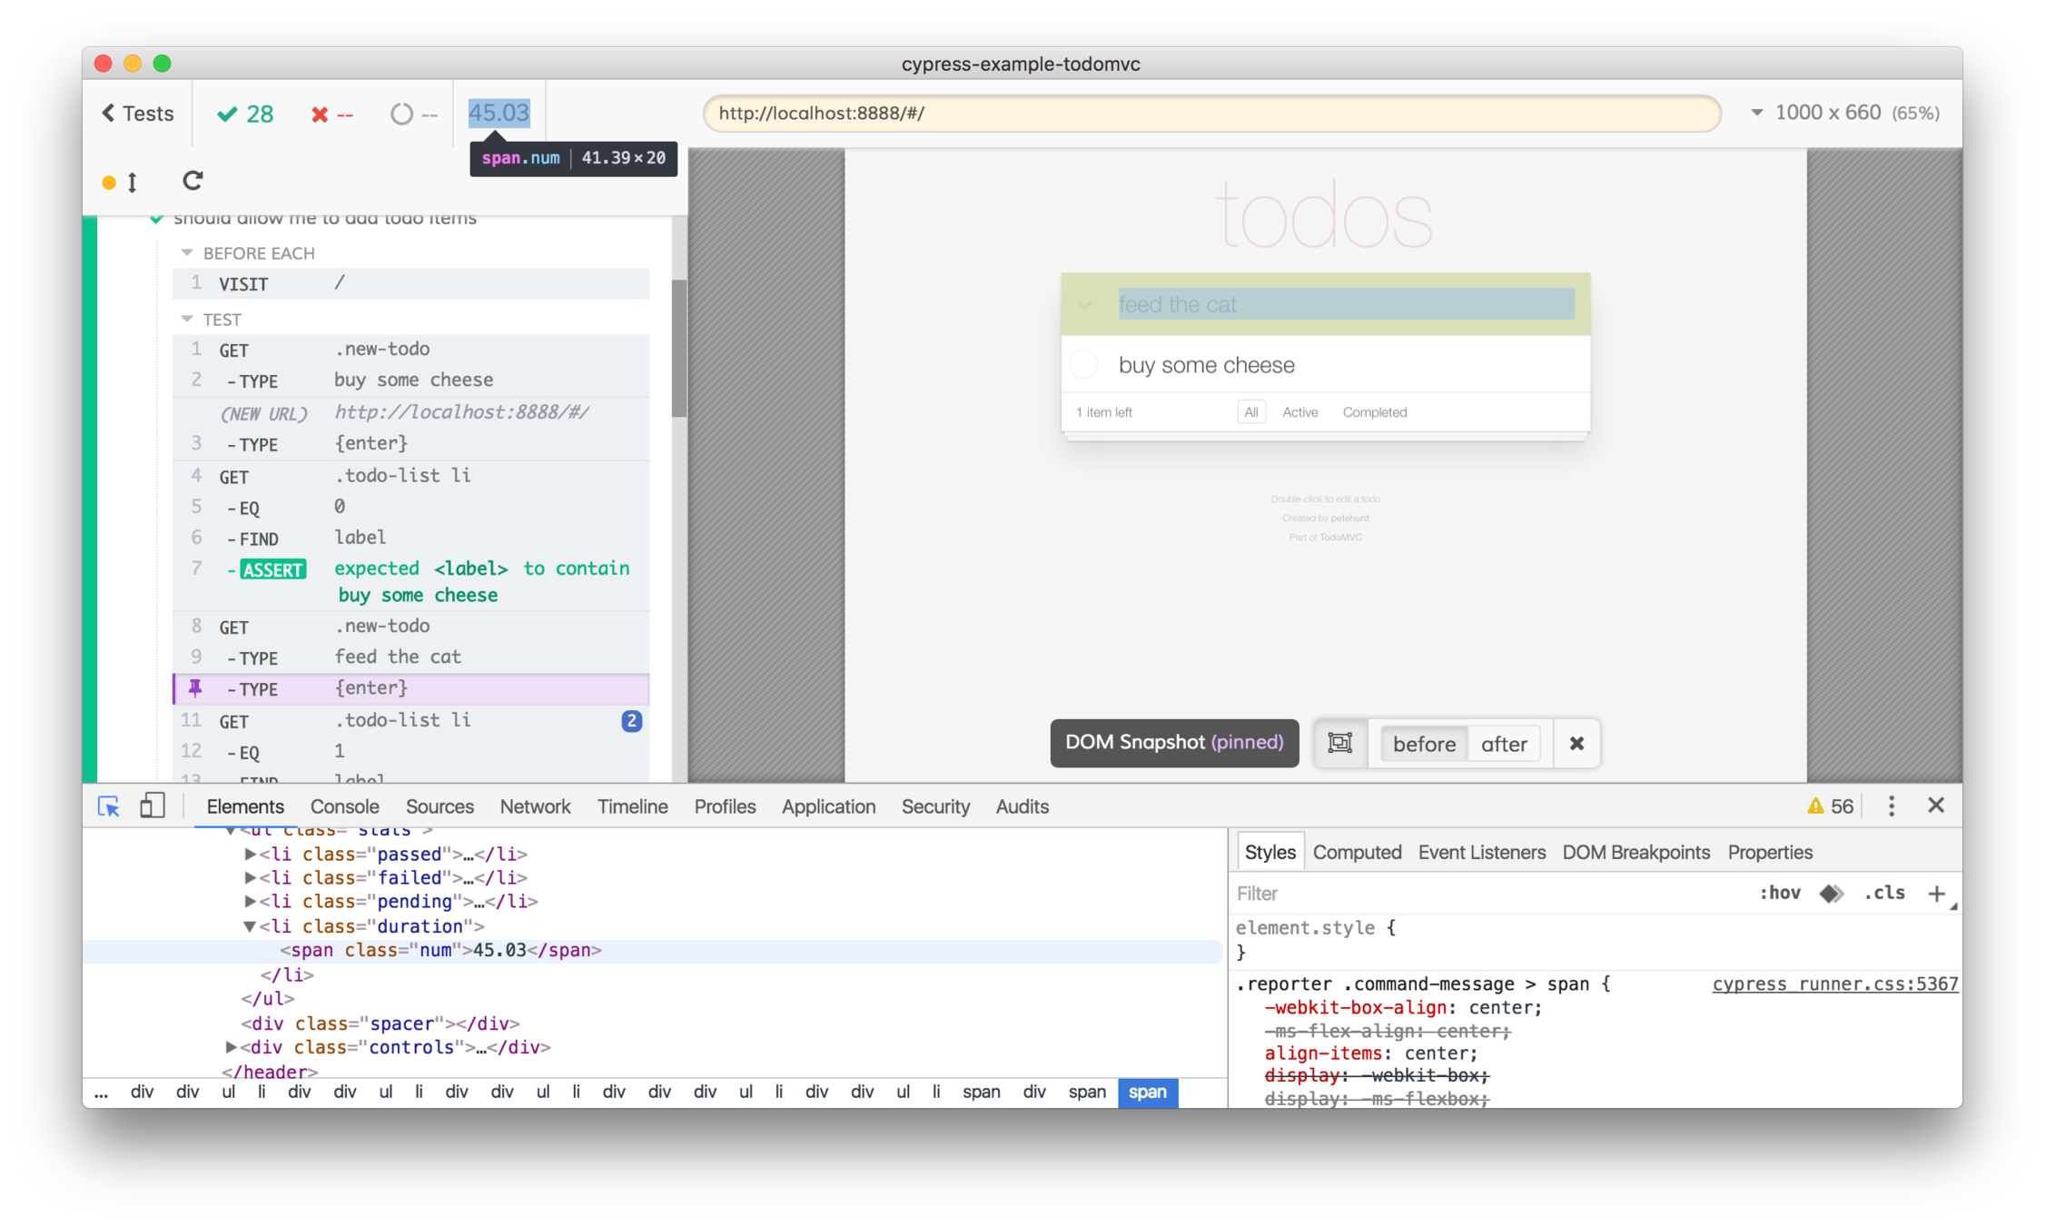2045x1226 pixels.
Task: Click the reload tests icon
Action: coord(193,181)
